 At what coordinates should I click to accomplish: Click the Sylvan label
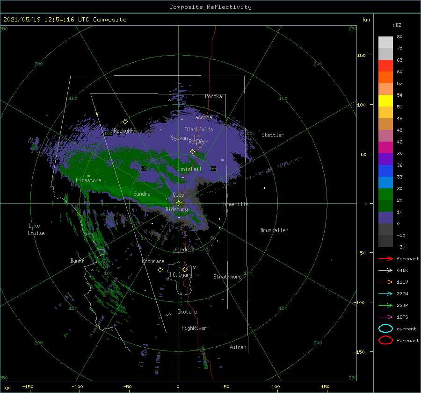[x=179, y=138]
